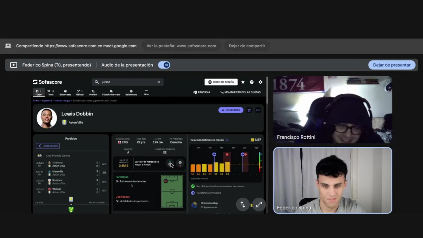Open the Fútbol sport tab
This screenshot has width=423, height=238.
pos(39,93)
